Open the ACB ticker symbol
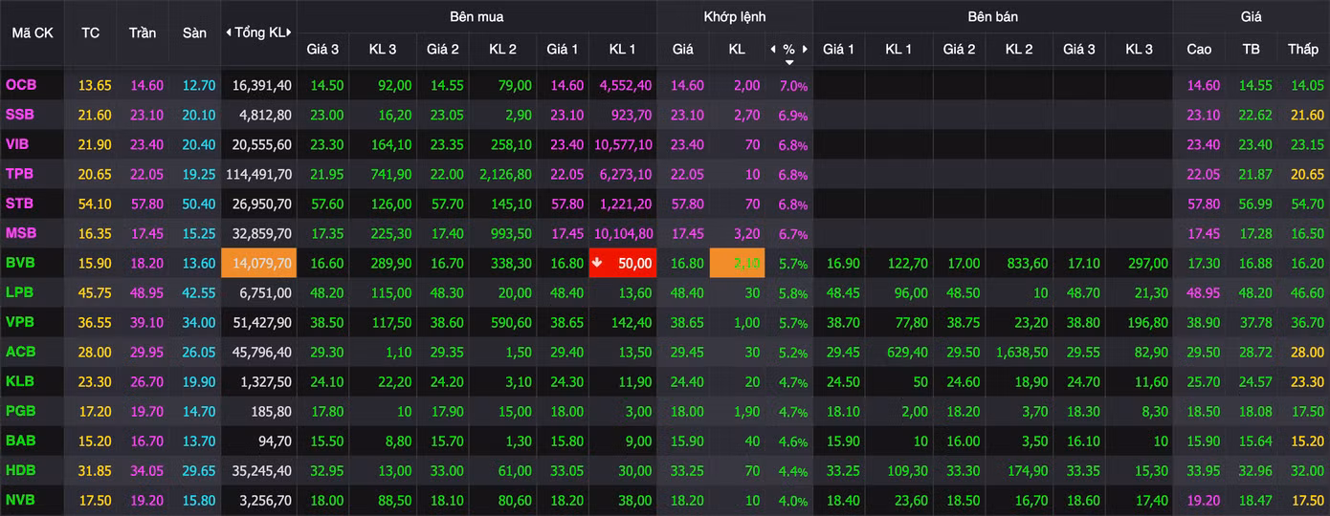The height and width of the screenshot is (516, 1330). pyautogui.click(x=20, y=352)
